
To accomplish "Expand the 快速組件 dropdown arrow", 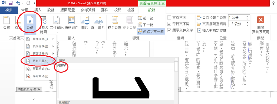I will 72,32.
